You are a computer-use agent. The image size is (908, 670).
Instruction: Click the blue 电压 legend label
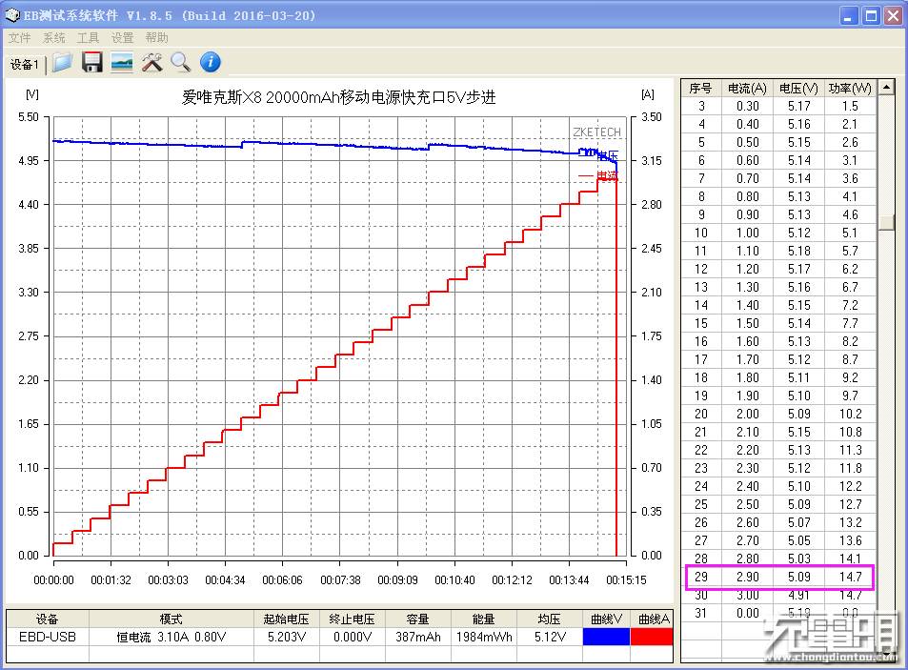[x=608, y=155]
